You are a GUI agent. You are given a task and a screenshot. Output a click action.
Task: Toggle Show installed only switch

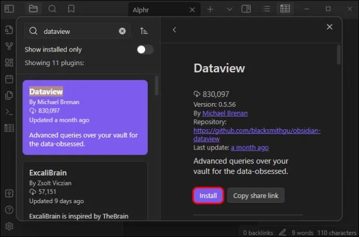(145, 49)
